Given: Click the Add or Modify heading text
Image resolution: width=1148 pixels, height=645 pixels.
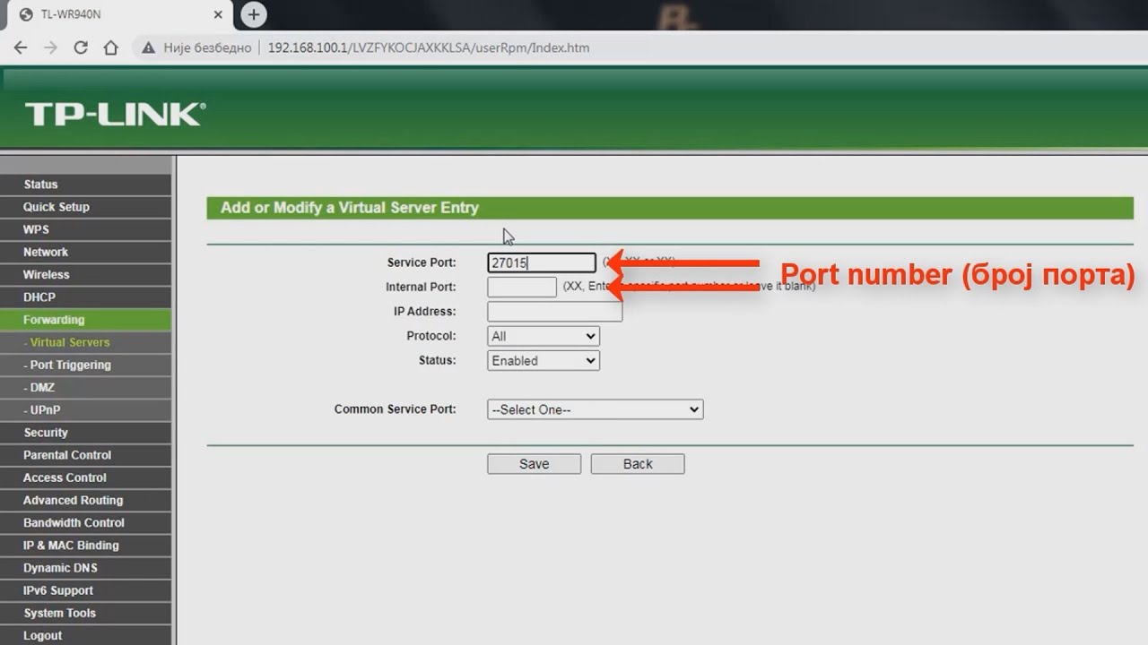Looking at the screenshot, I should 350,208.
